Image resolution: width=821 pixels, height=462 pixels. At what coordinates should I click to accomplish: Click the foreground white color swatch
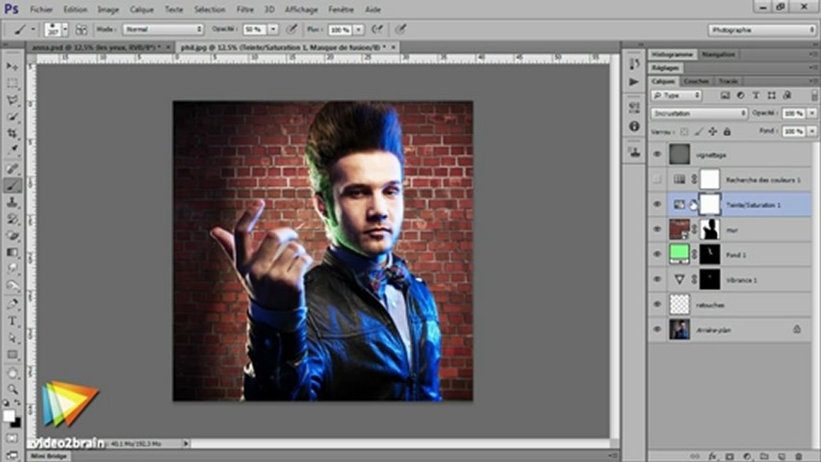click(9, 416)
